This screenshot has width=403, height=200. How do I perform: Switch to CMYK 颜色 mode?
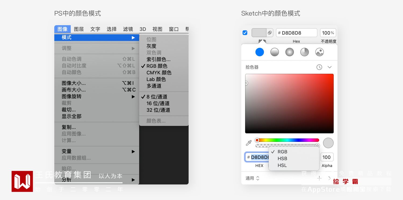pos(164,73)
